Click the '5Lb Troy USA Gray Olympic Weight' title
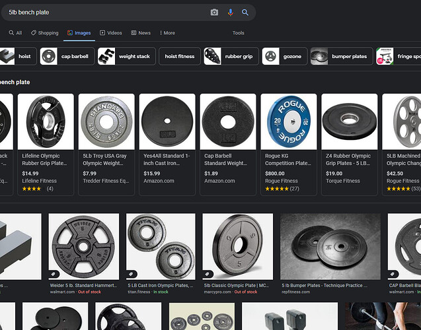The image size is (421, 330). click(x=104, y=160)
